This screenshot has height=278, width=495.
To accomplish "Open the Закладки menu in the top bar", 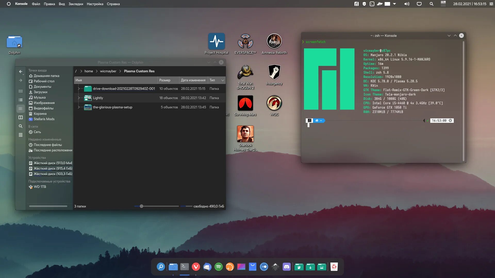I will pos(76,4).
